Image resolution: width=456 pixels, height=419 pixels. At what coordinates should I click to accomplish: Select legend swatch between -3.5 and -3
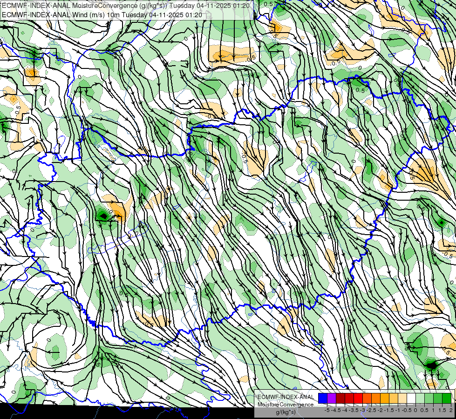tap(358, 399)
